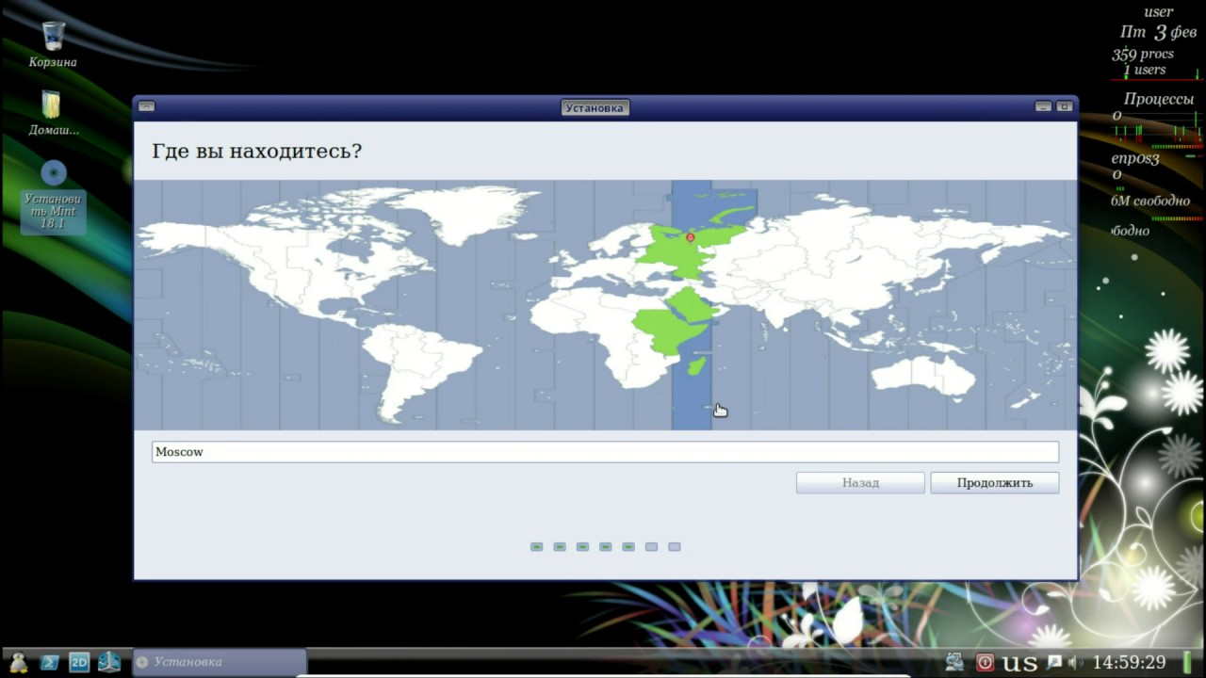The width and height of the screenshot is (1206, 678).
Task: Click the 2D desktop switch taskbar icon
Action: [x=79, y=662]
